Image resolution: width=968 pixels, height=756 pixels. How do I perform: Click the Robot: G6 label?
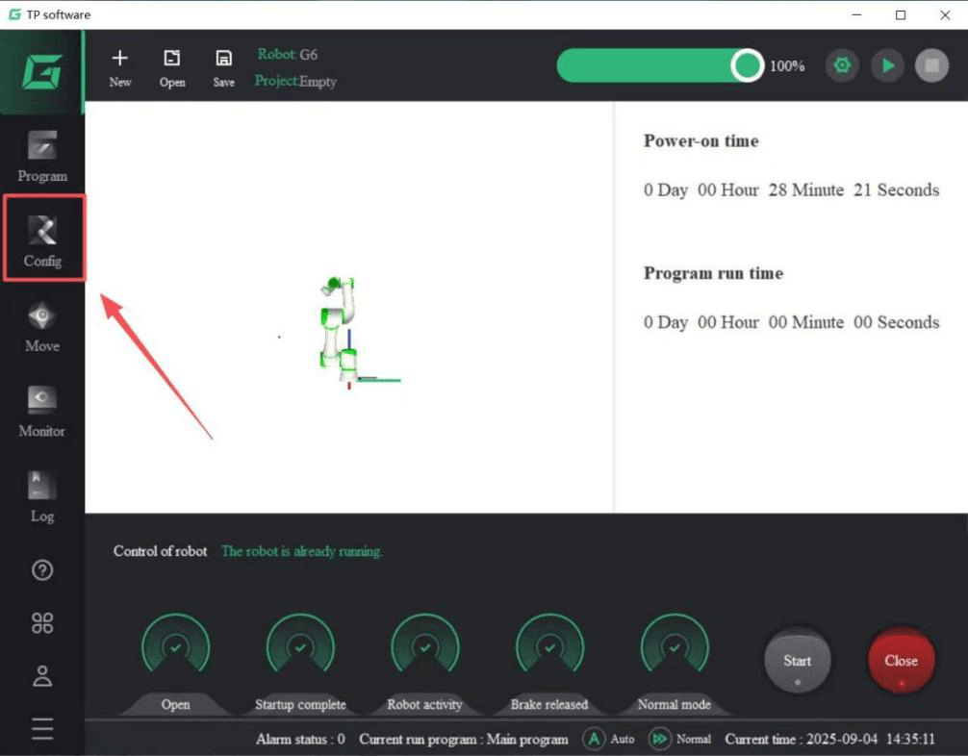(x=288, y=54)
